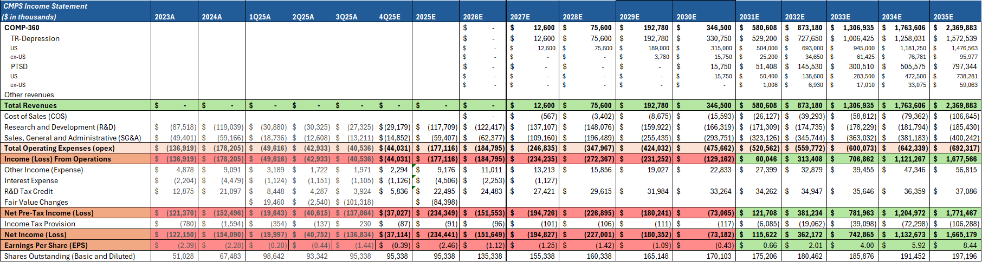
Task: Click the PTSD row label
Action: 19,66
